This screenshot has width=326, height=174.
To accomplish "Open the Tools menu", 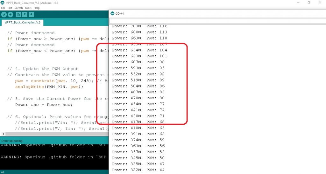I will click(28, 8).
